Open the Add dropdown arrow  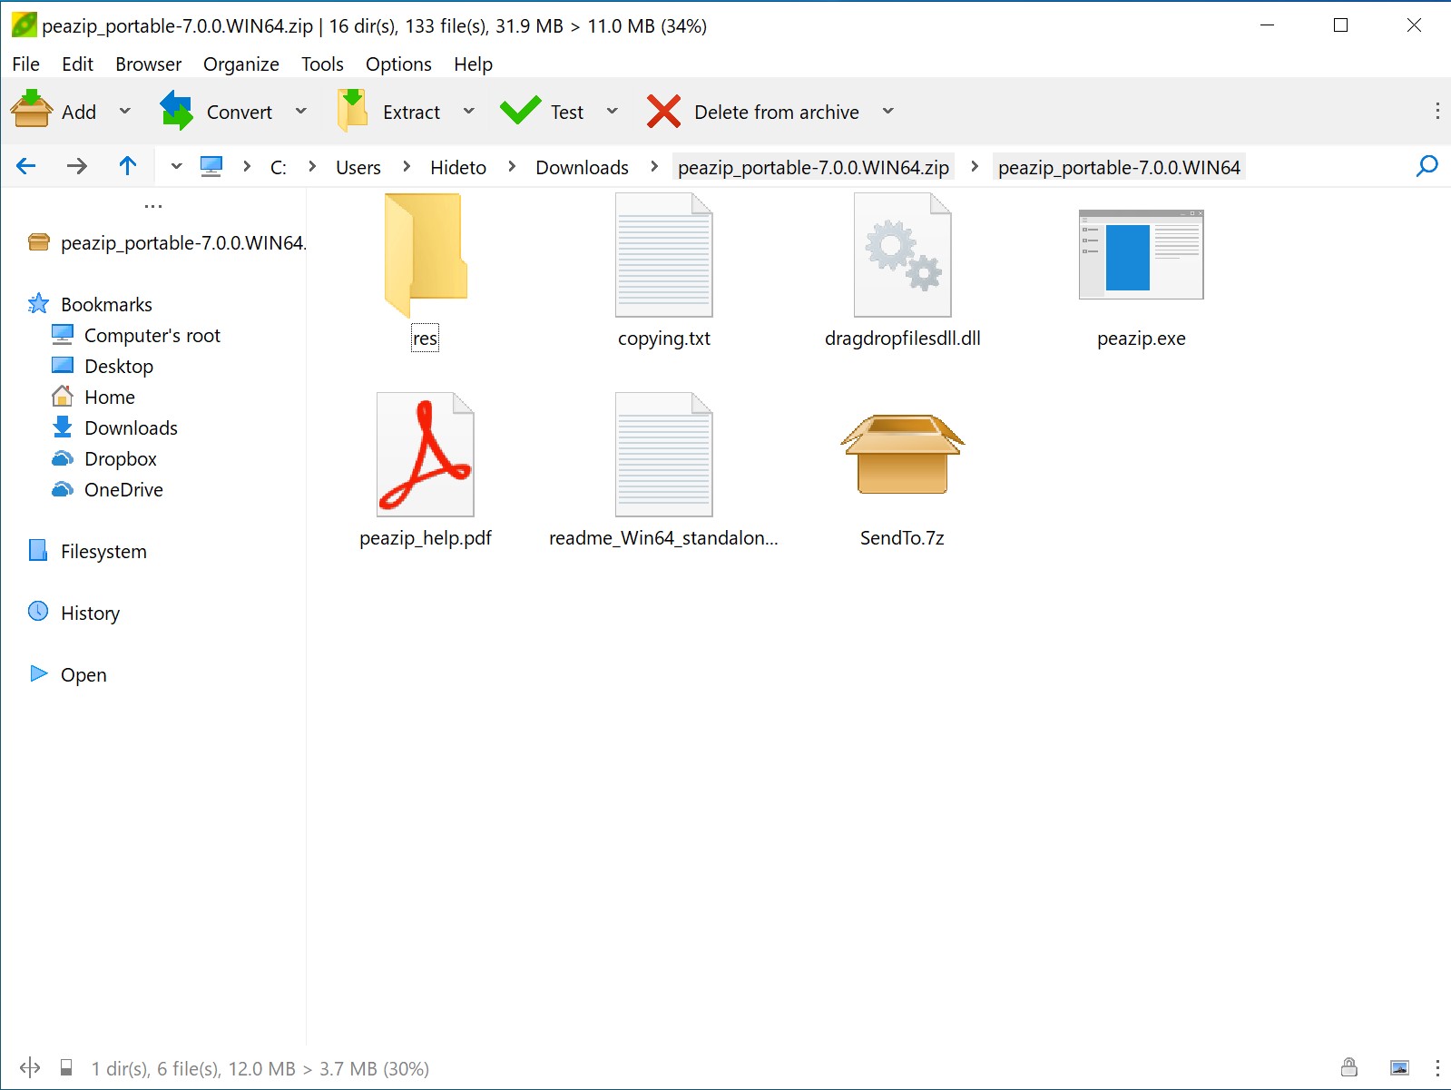[x=125, y=111]
